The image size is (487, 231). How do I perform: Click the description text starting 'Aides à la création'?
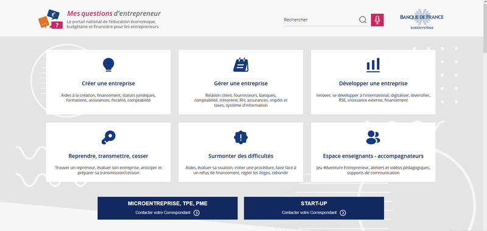[108, 98]
